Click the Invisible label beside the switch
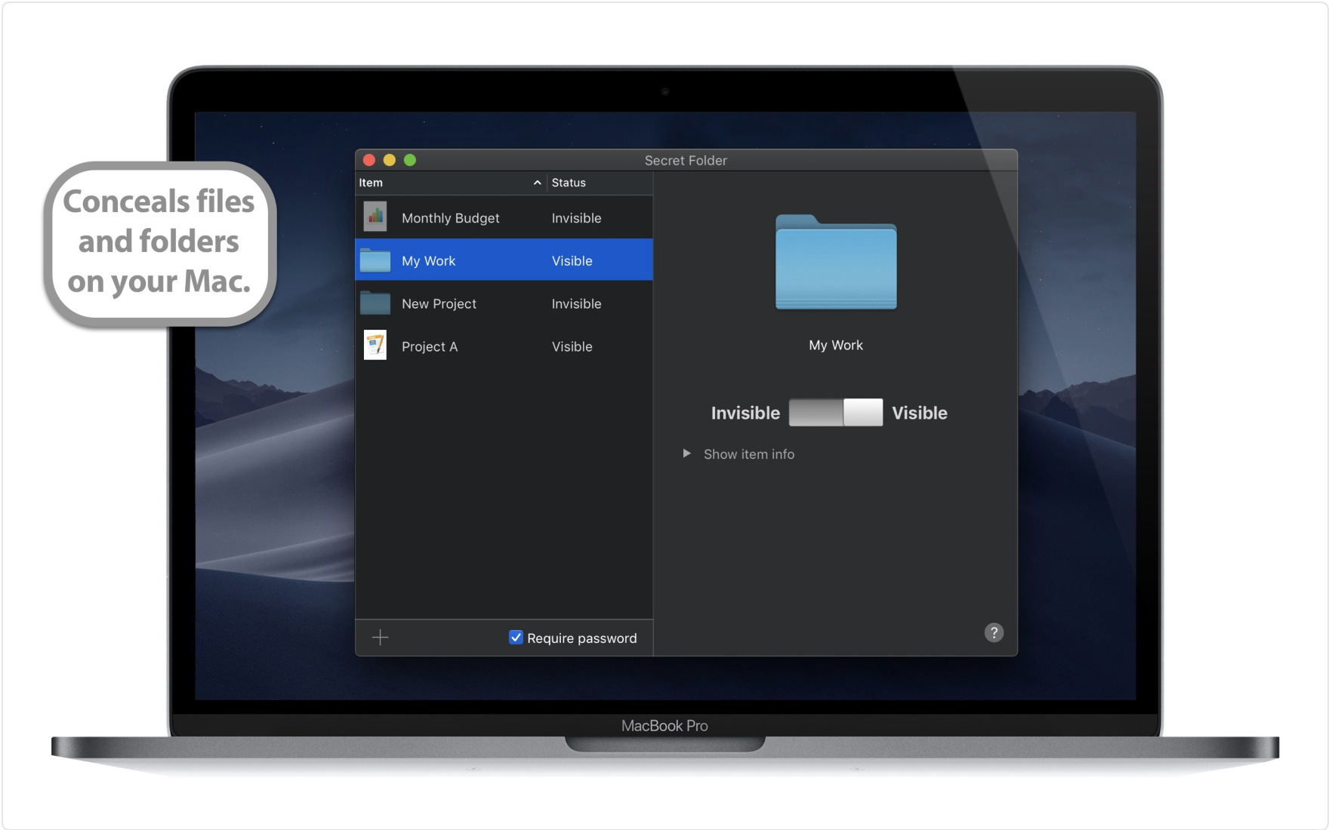This screenshot has width=1332, height=830. 745,413
